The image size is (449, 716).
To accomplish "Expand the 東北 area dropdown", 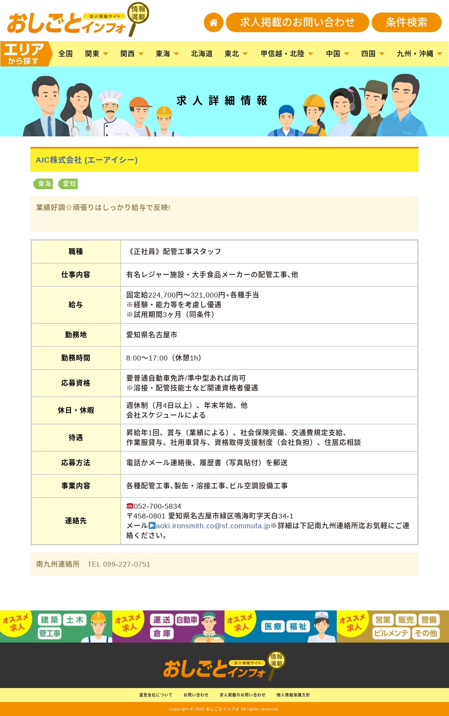I will pyautogui.click(x=236, y=53).
